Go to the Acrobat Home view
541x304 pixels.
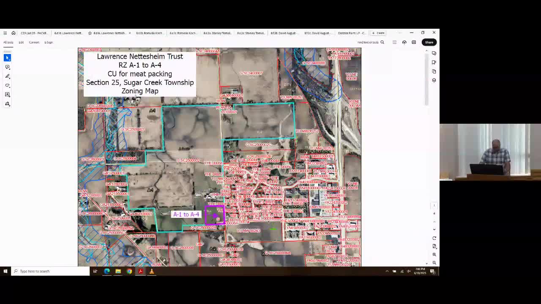click(x=14, y=33)
